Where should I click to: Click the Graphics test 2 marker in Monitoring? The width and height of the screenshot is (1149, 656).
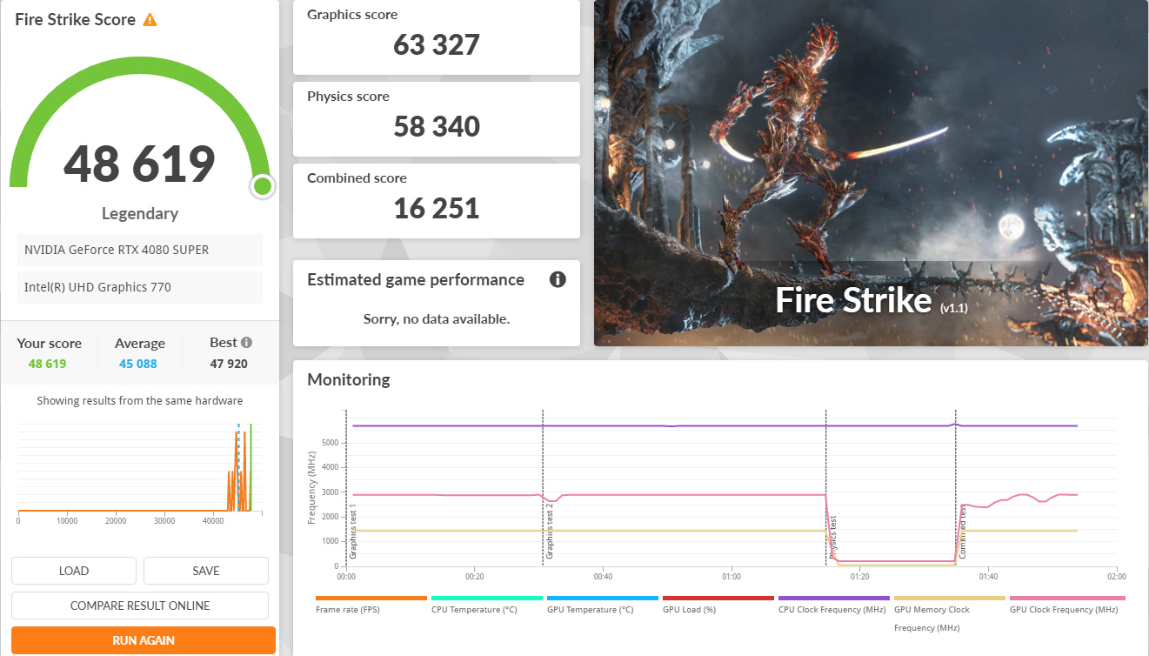click(x=550, y=531)
